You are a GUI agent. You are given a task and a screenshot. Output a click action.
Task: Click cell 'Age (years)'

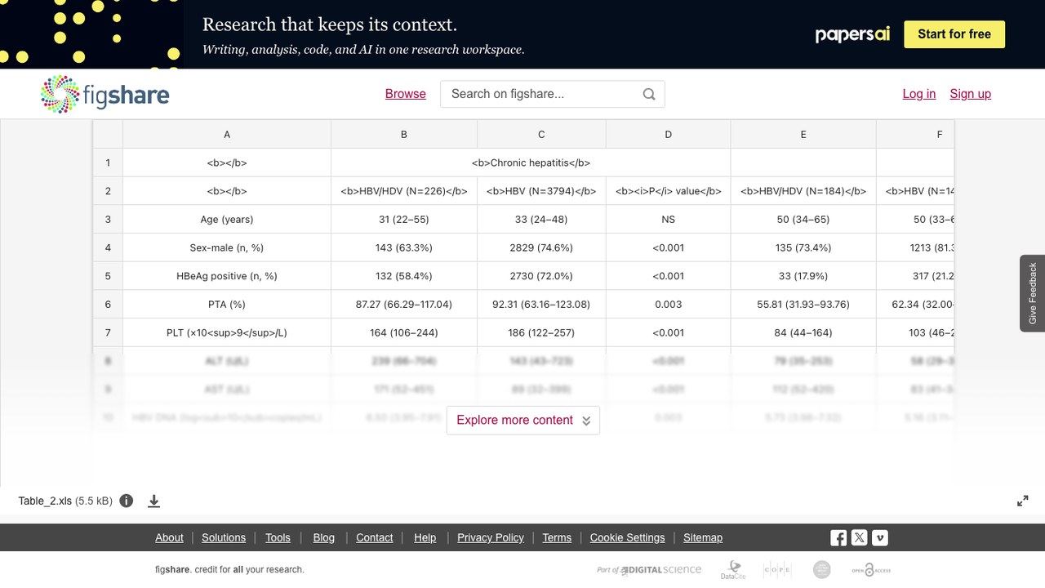(227, 219)
